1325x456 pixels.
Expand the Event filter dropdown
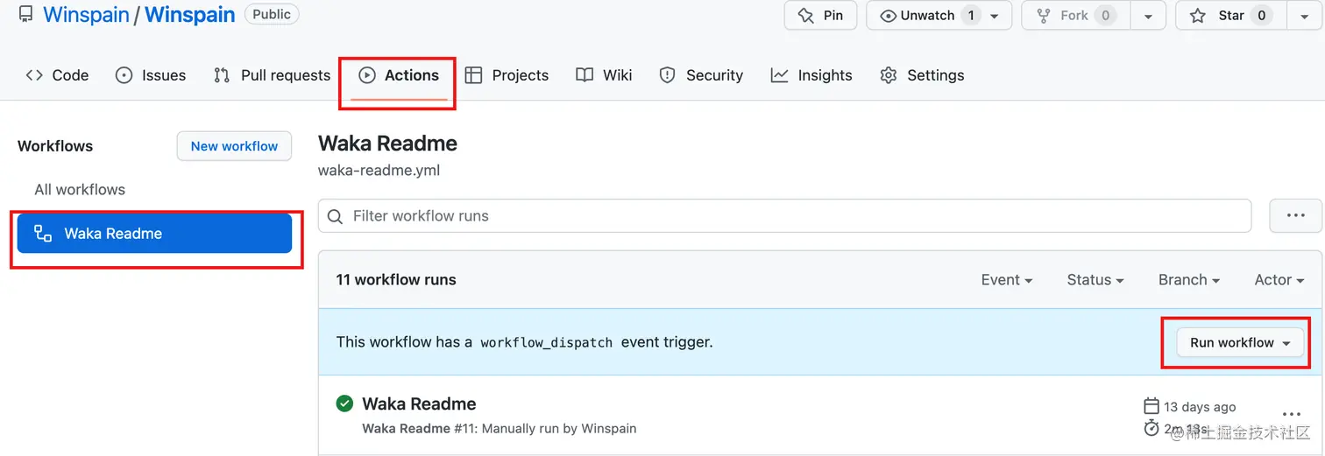pyautogui.click(x=1007, y=280)
